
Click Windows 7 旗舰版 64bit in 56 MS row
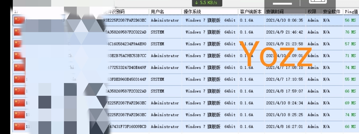coord(211,20)
